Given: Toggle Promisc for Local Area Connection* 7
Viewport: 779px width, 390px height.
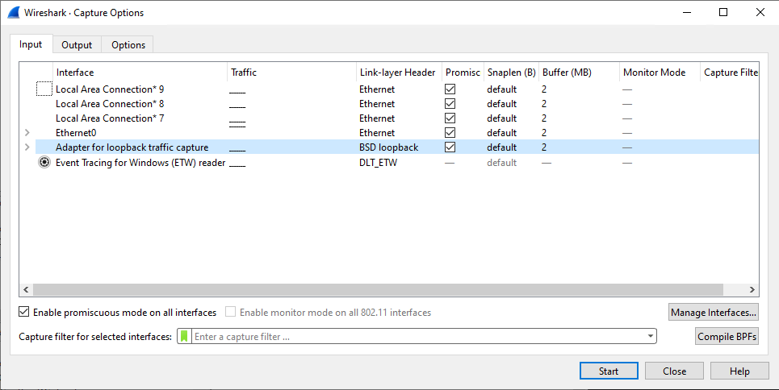Looking at the screenshot, I should [450, 118].
